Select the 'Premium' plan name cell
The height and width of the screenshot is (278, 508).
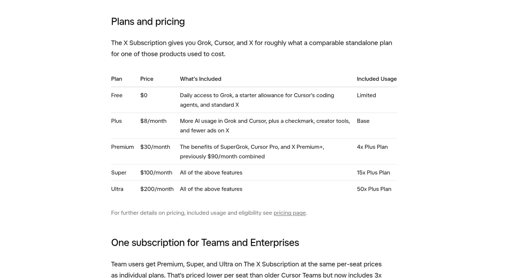[x=122, y=147]
